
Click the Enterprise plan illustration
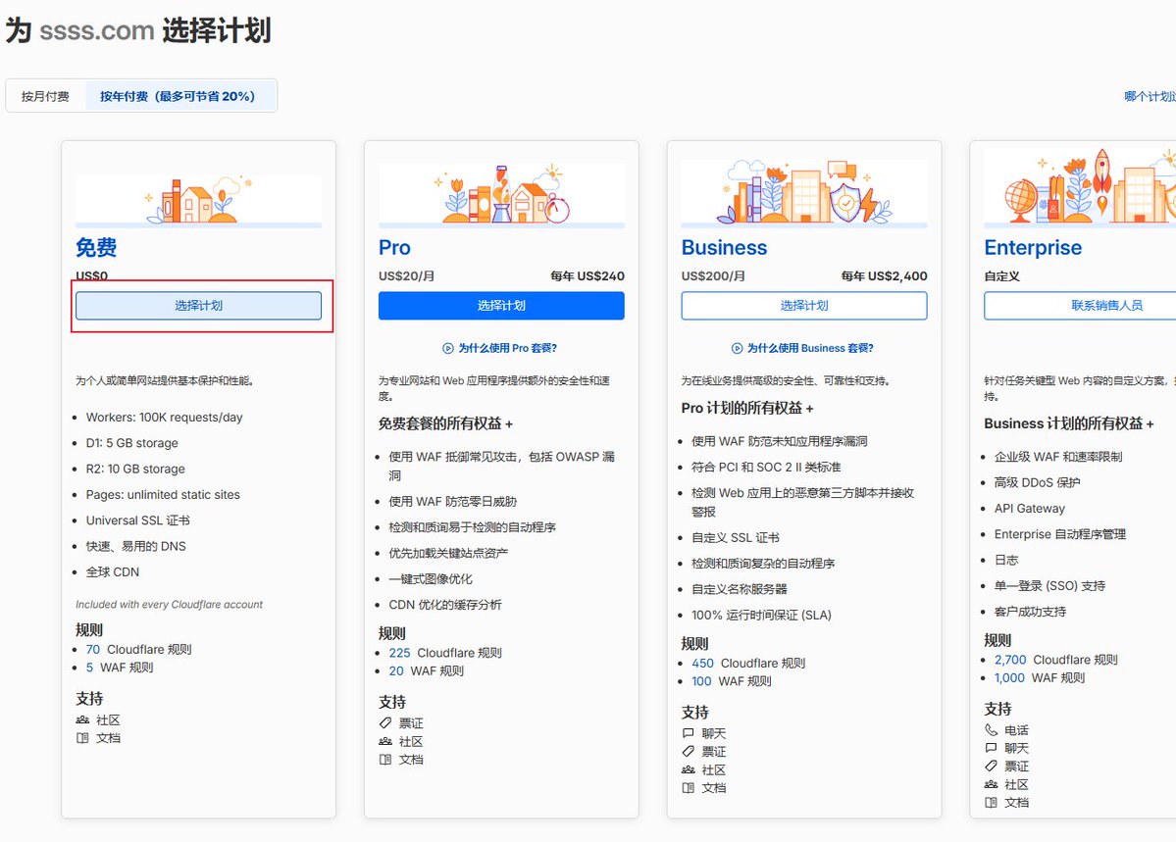coord(1080,186)
